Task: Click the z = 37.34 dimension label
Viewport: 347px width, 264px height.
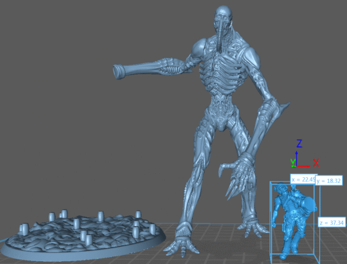Action: point(331,222)
